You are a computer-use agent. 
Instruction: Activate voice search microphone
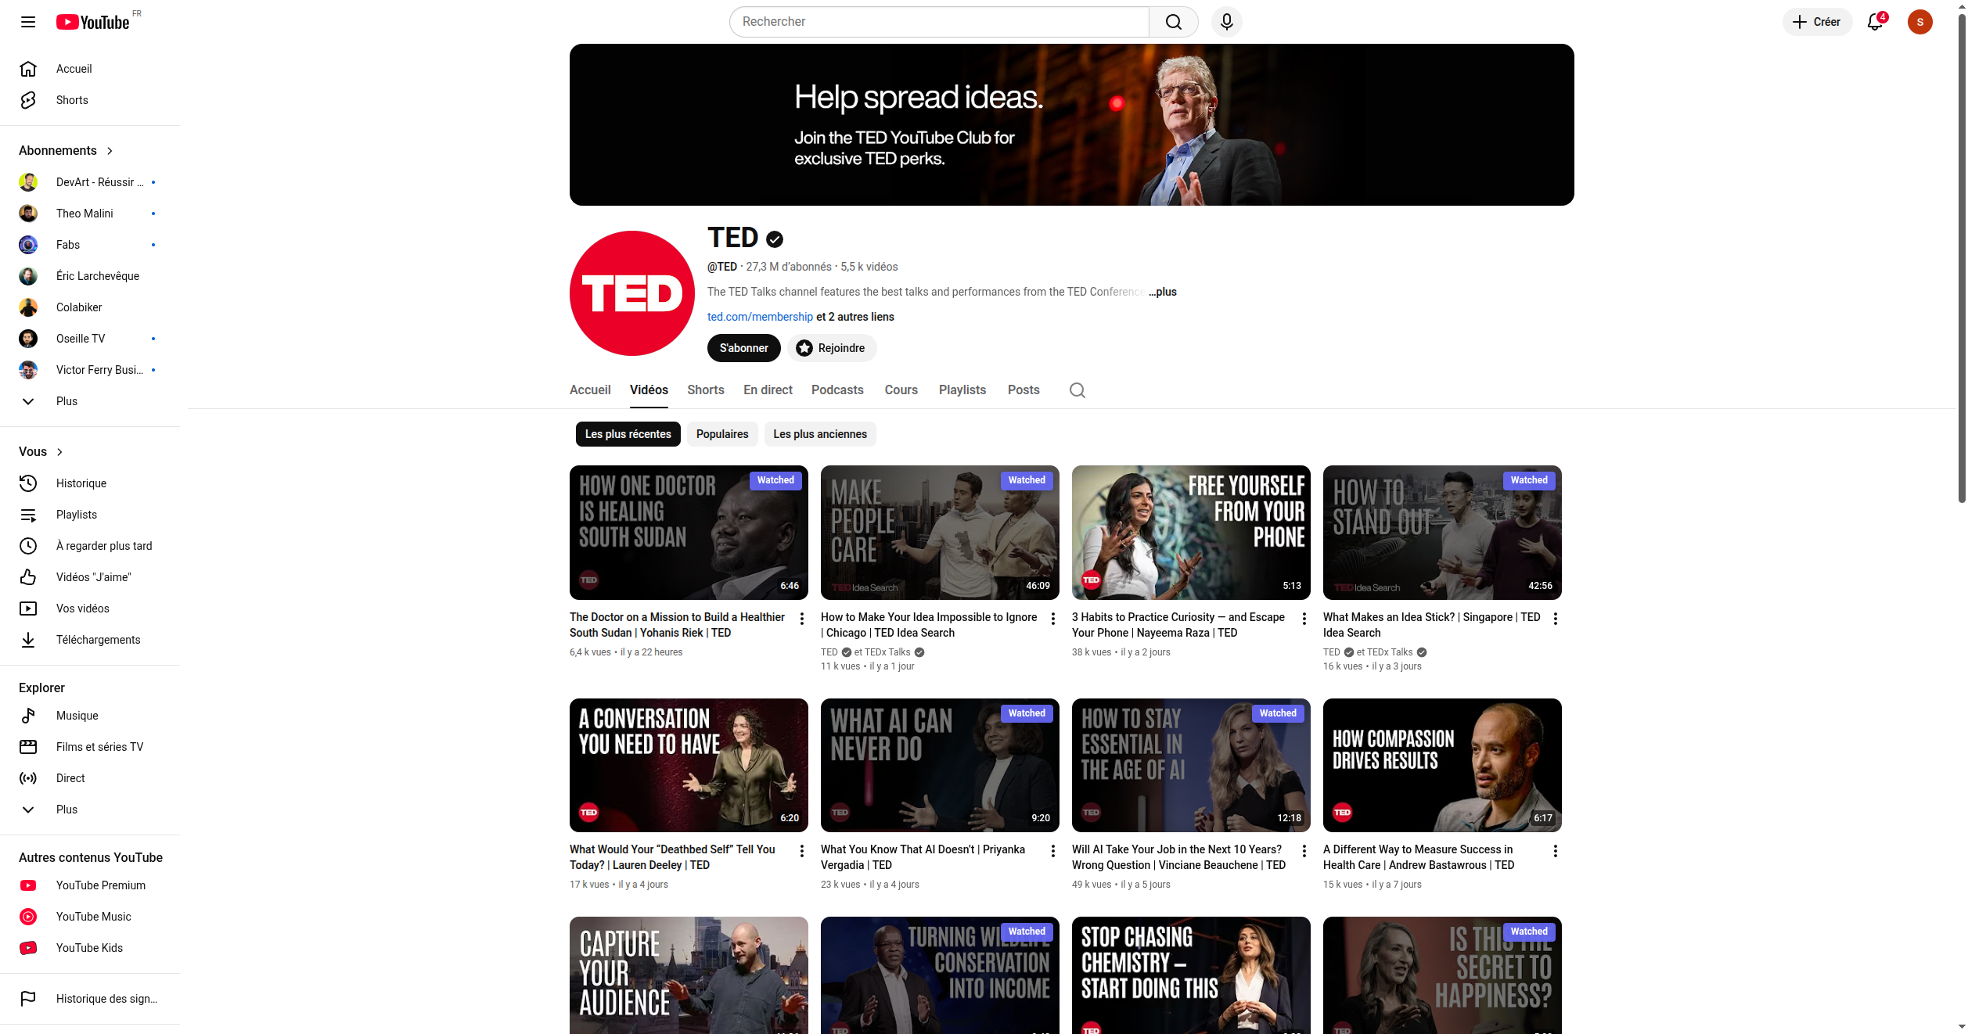tap(1227, 22)
